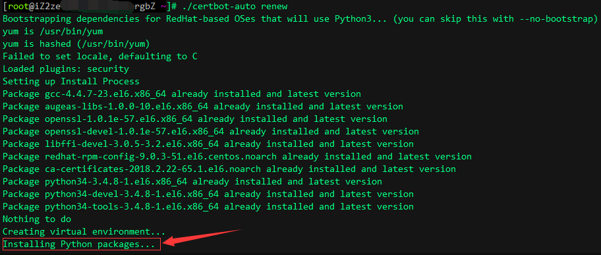Click the ca-certificates package line

pyautogui.click(x=229, y=169)
